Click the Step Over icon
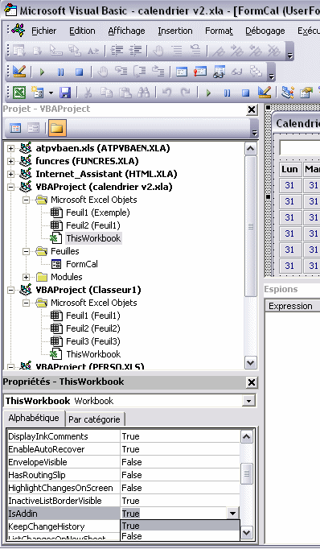 click(140, 72)
